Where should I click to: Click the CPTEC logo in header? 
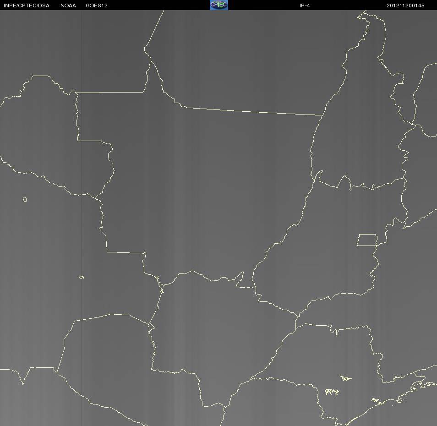coord(219,5)
